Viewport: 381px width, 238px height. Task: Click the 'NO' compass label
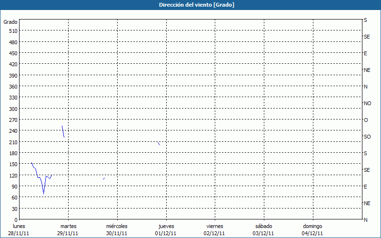(367, 103)
